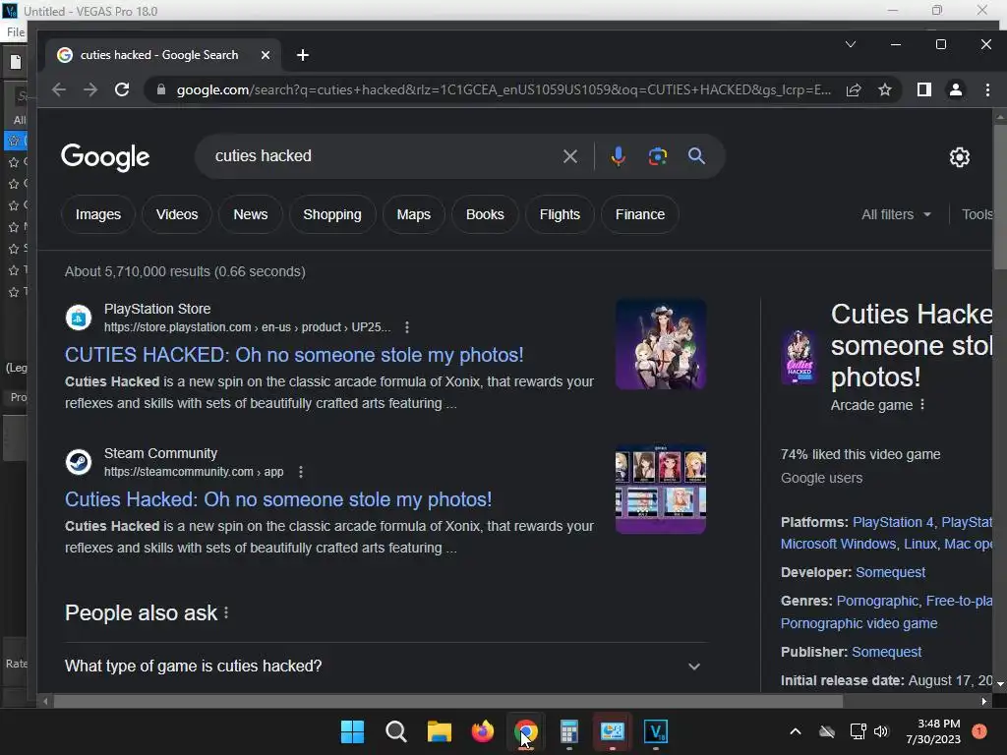Open Chrome tab search chevron

coord(851,44)
